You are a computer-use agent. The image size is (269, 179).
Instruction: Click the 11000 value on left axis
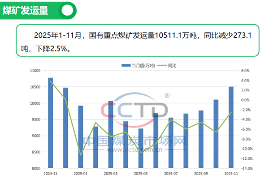pos(34,71)
